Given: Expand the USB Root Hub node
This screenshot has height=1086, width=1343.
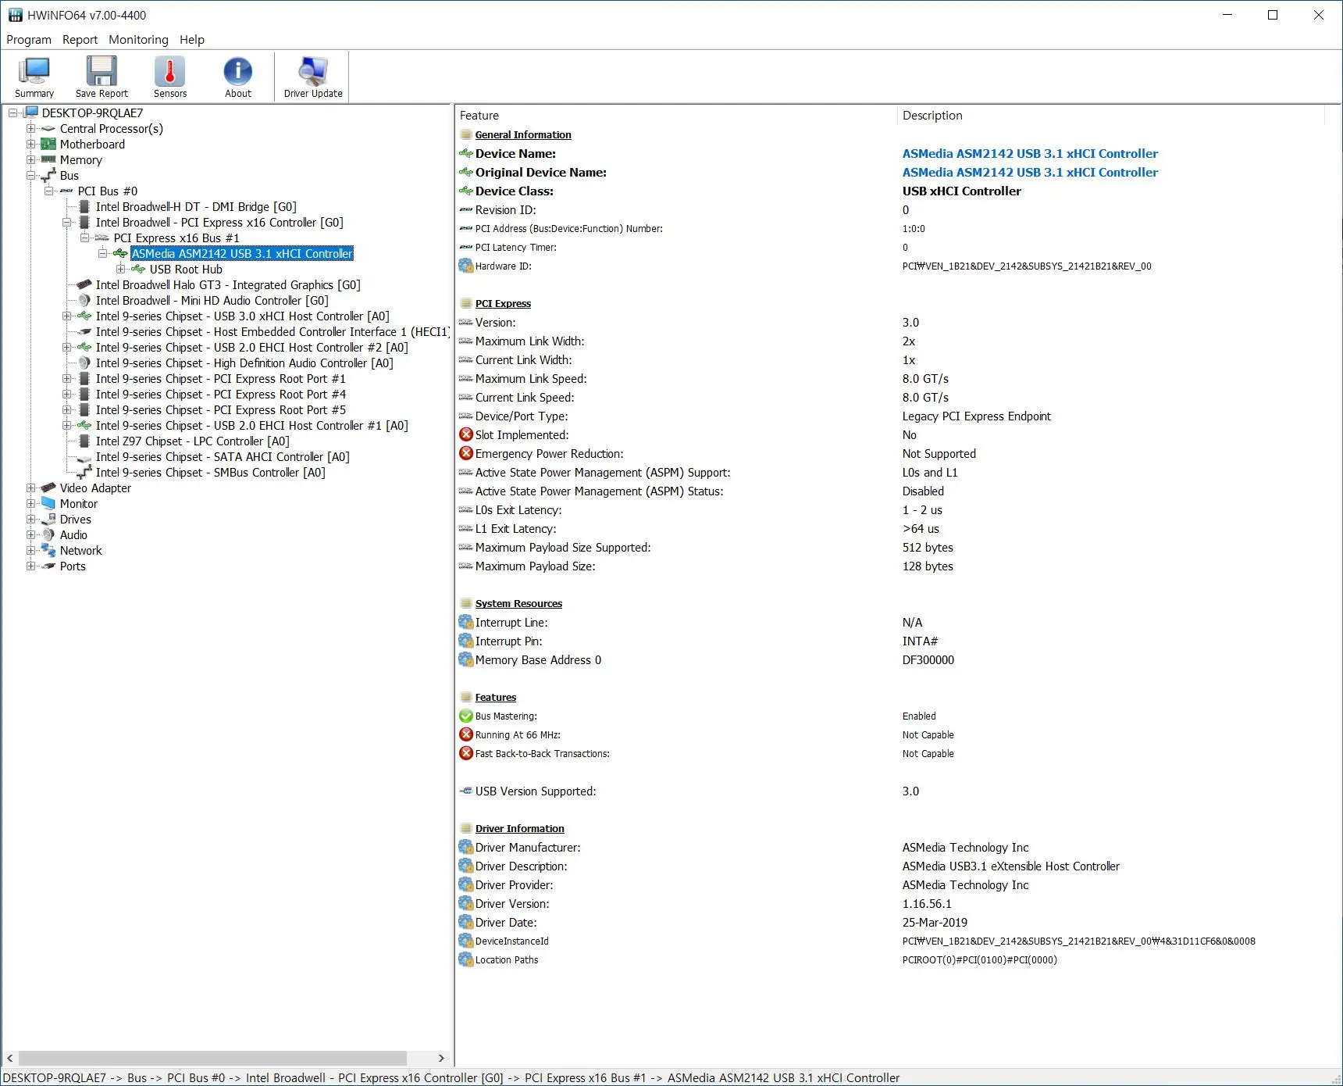Looking at the screenshot, I should click(x=121, y=269).
